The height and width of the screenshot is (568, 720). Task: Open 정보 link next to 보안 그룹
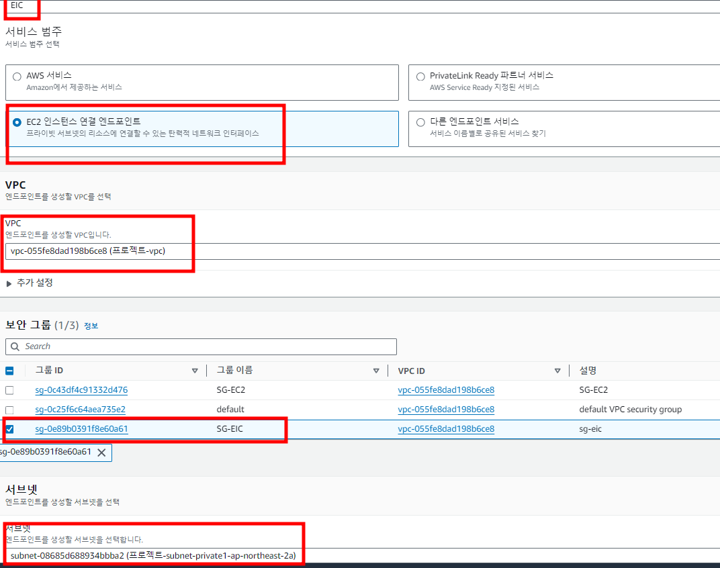[91, 326]
